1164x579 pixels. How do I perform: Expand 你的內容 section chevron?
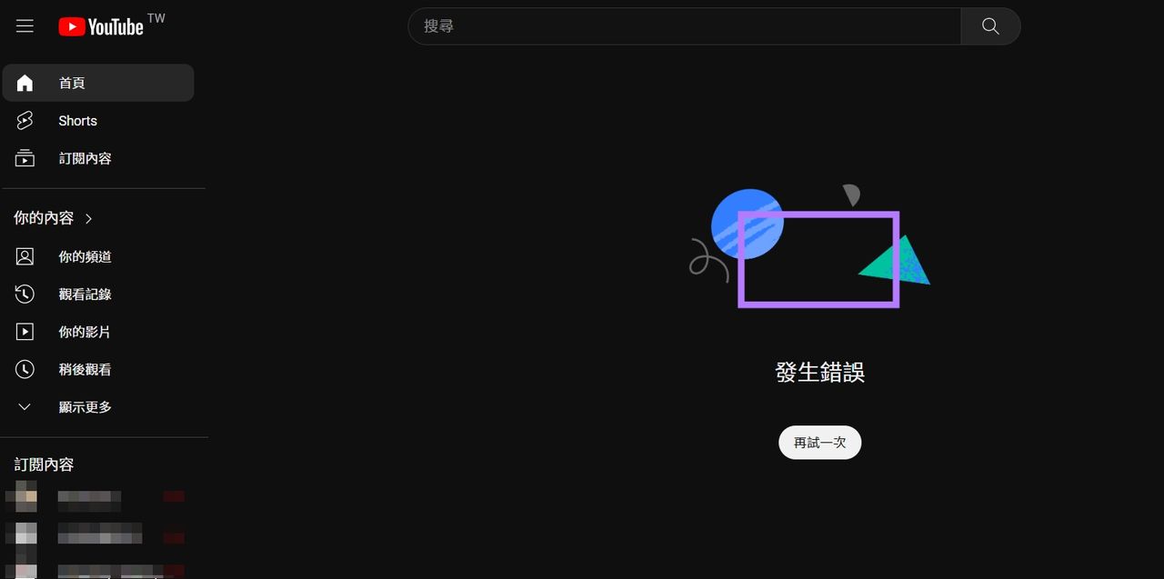(x=88, y=218)
